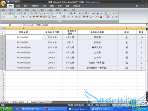Toggle Align Right
Screen dimensions: 148x111
[x=41, y=17]
